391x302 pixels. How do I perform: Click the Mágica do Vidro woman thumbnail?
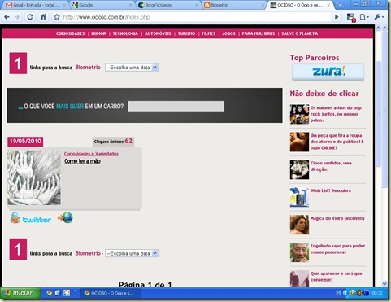click(299, 225)
